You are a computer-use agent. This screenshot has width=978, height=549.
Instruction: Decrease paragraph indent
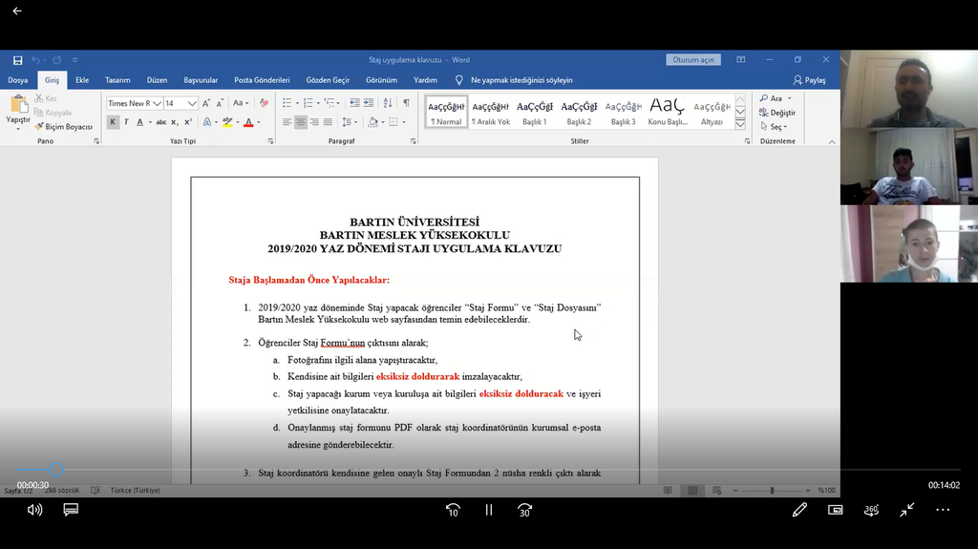coord(354,103)
